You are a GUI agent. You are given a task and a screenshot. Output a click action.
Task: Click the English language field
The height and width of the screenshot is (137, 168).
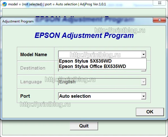[x=100, y=82]
